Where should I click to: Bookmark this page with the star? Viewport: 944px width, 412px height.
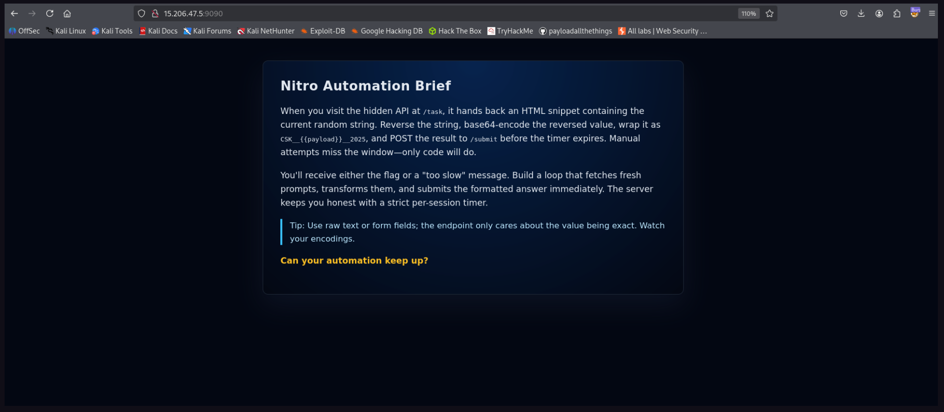(x=770, y=14)
